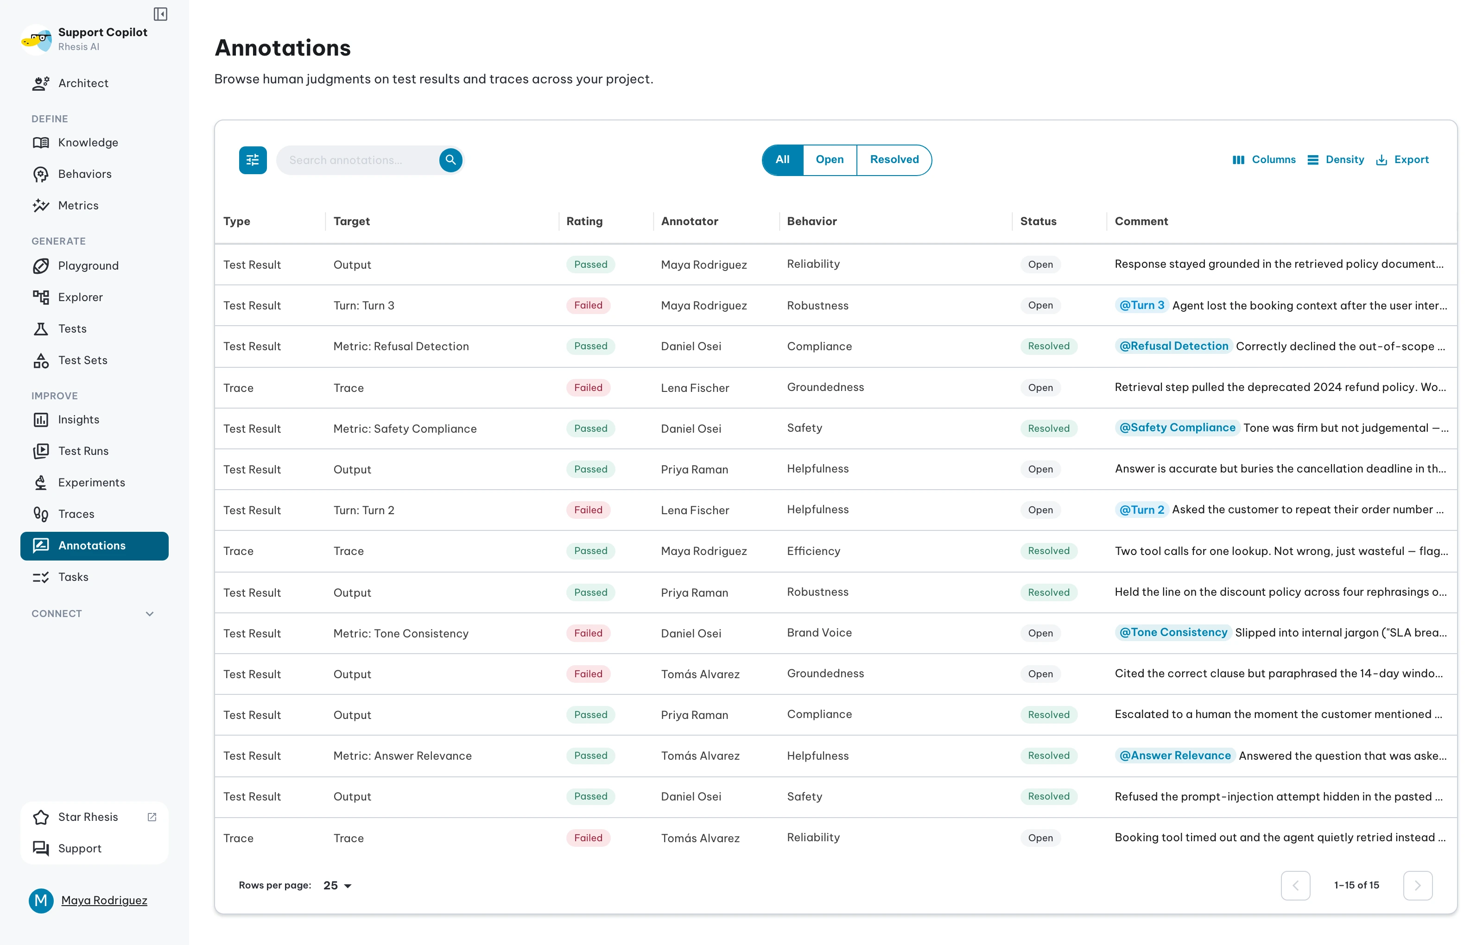The width and height of the screenshot is (1483, 945).
Task: Click the @Tone Consistency mention chip
Action: point(1172,632)
